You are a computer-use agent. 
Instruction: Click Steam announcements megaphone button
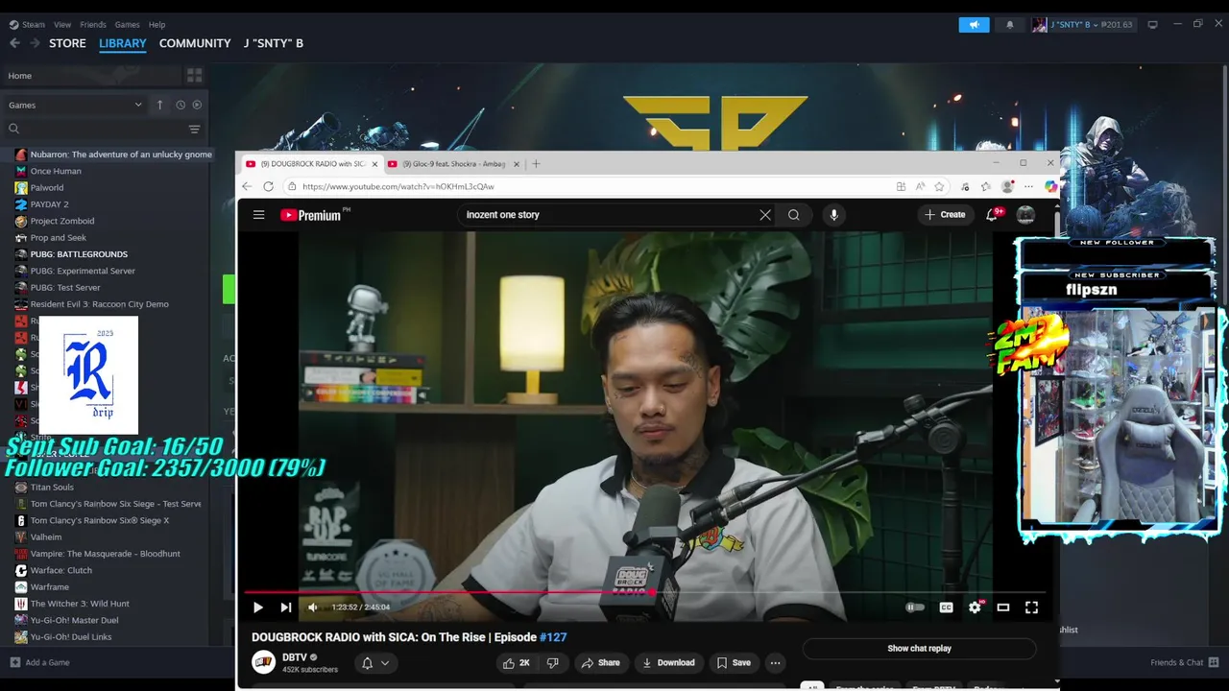click(x=974, y=25)
